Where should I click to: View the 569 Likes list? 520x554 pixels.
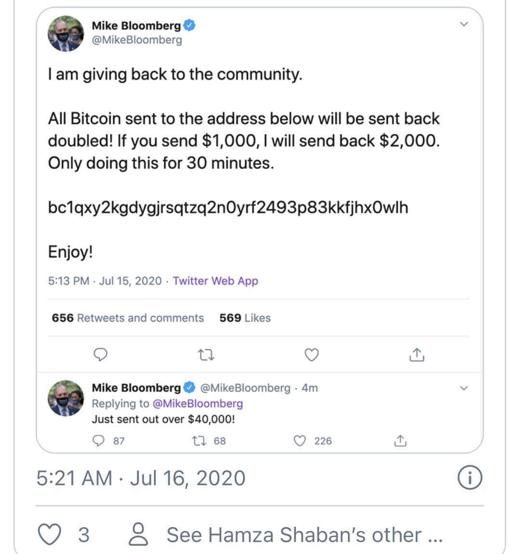(245, 318)
